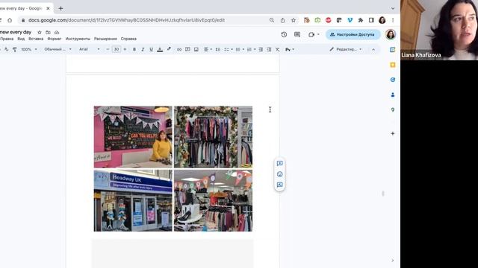Open the text alignment dropdown

point(208,49)
